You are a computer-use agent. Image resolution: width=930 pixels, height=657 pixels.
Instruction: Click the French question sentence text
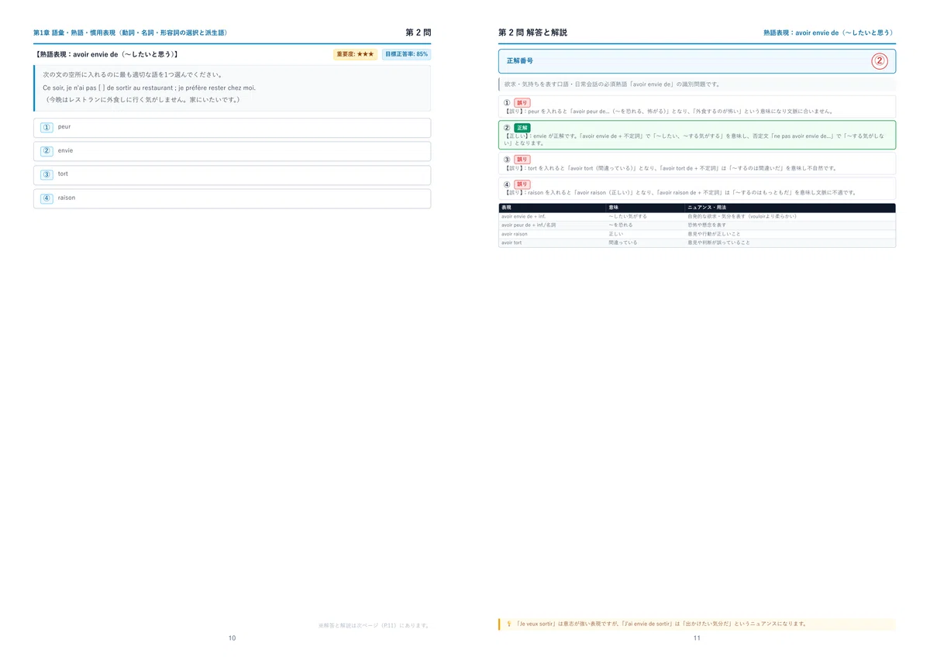tap(149, 88)
